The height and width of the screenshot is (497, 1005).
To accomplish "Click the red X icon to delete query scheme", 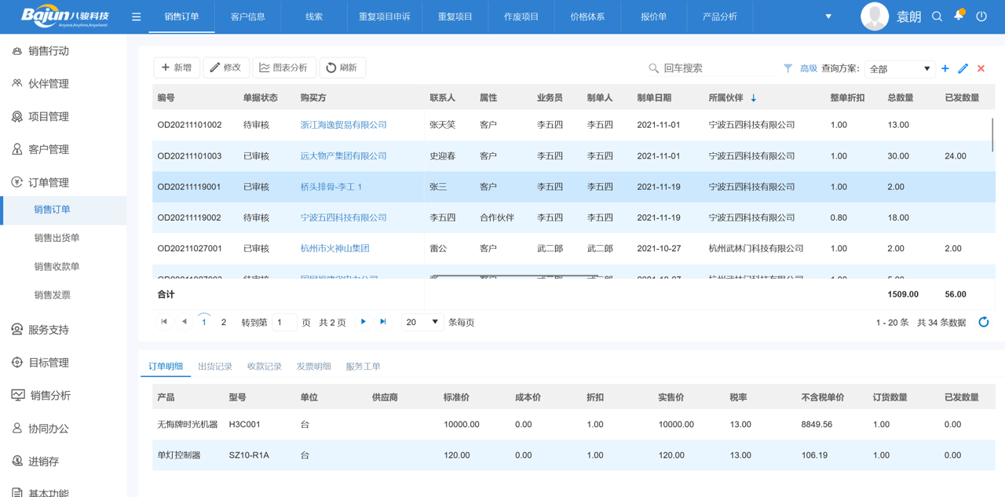I will pyautogui.click(x=981, y=68).
